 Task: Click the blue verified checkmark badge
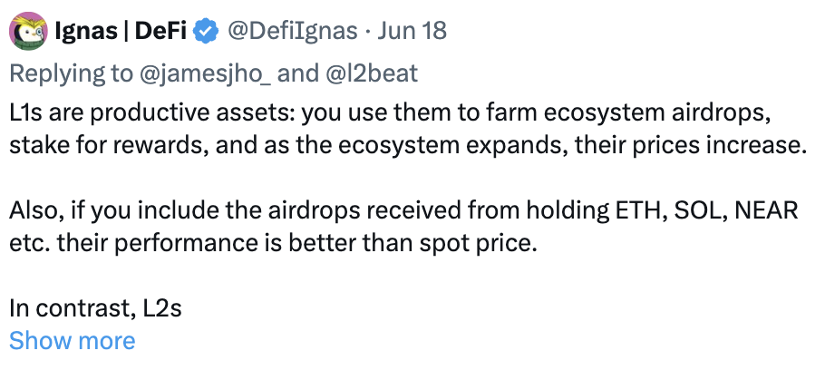[208, 32]
